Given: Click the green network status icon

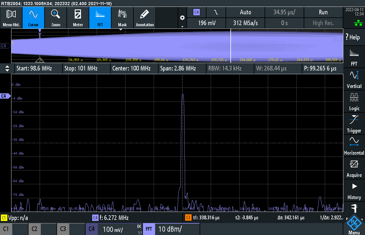Looking at the screenshot, I should [x=358, y=23].
